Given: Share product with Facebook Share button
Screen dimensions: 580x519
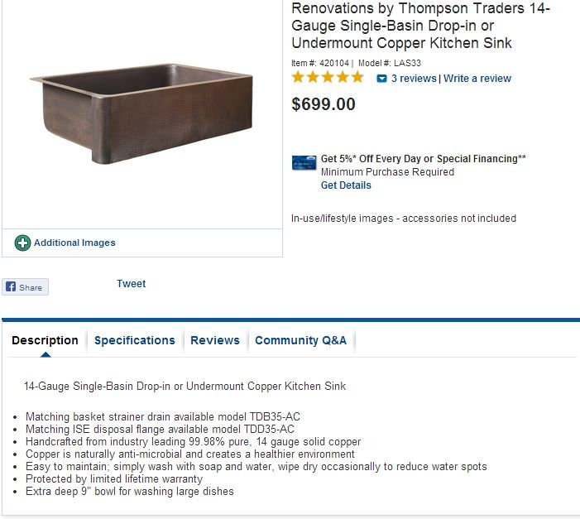Looking at the screenshot, I should pyautogui.click(x=25, y=287).
